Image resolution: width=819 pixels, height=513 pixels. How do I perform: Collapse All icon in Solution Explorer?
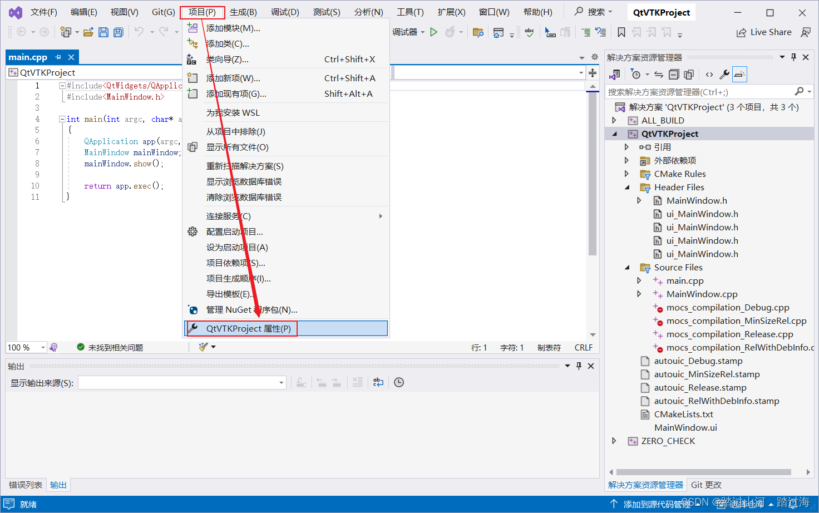click(x=674, y=75)
